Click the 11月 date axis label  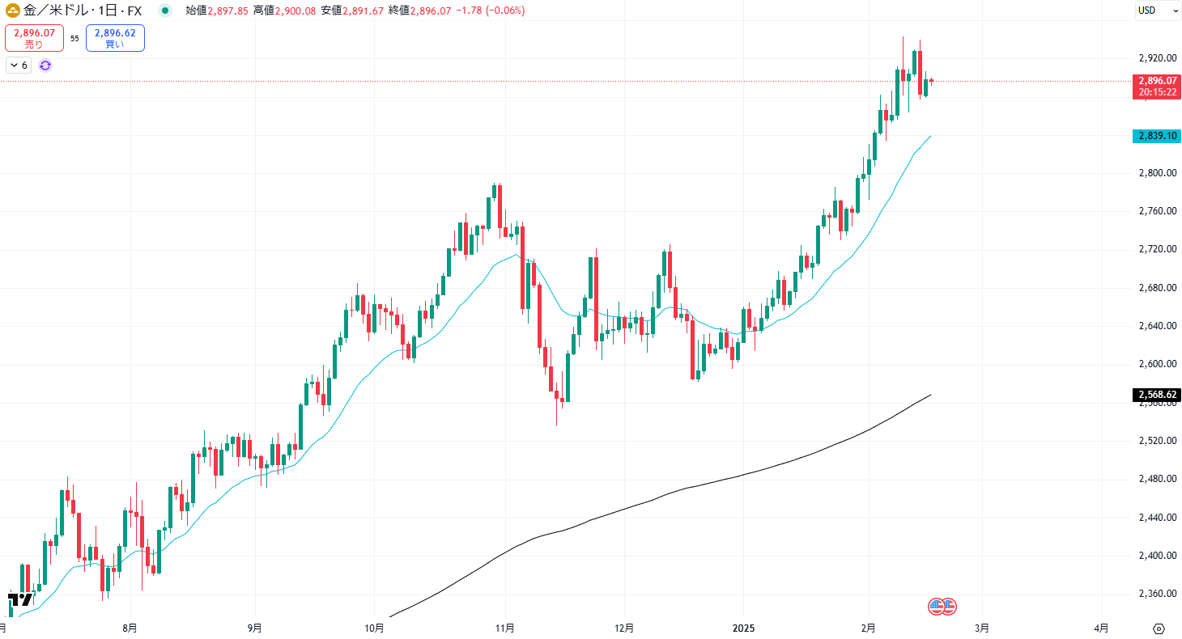[x=504, y=628]
